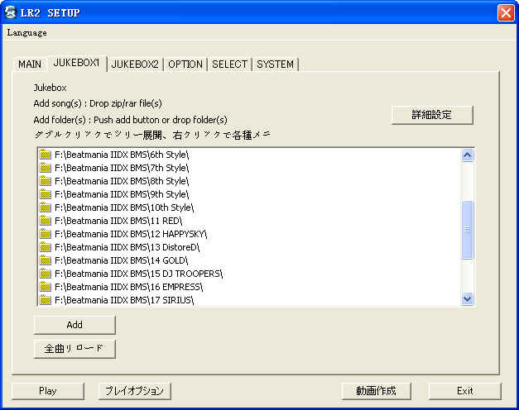The width and height of the screenshot is (519, 410).
Task: Click folder icon for 17 SIRIUS entry
Action: [45, 300]
